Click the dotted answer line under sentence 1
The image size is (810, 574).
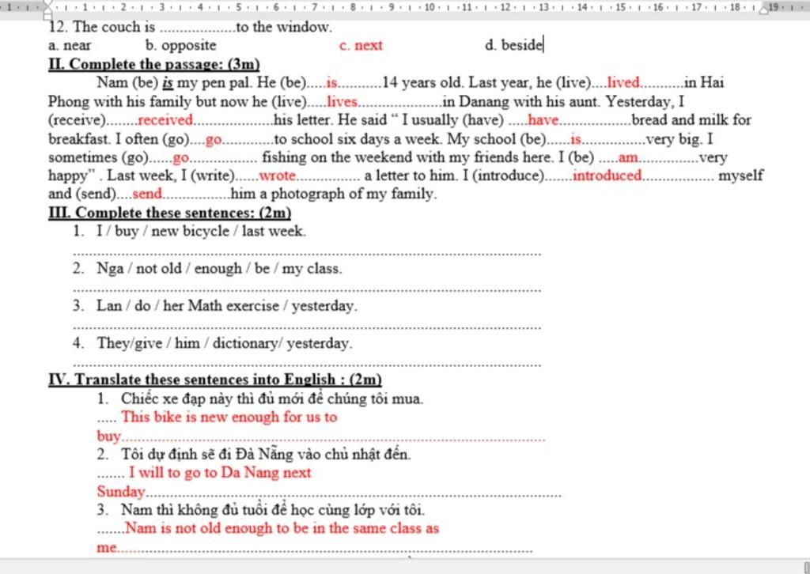click(308, 254)
